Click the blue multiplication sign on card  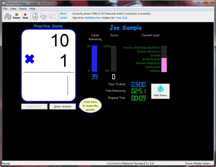[30, 59]
